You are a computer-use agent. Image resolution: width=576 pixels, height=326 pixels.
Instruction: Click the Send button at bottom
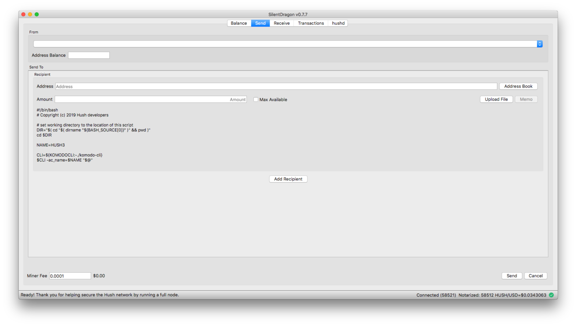pos(512,276)
